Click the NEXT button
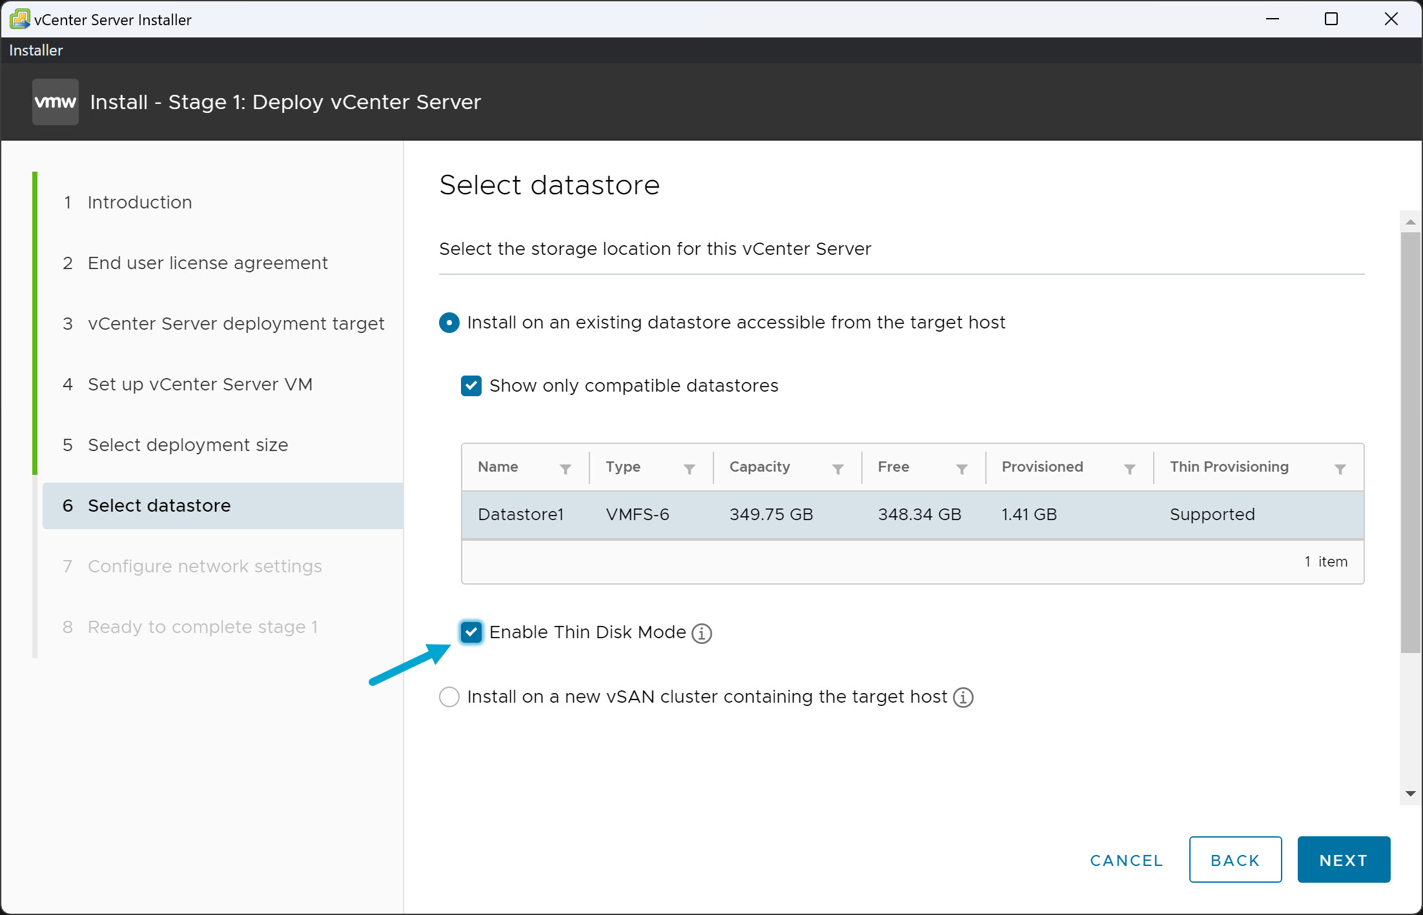This screenshot has width=1423, height=915. [x=1344, y=860]
